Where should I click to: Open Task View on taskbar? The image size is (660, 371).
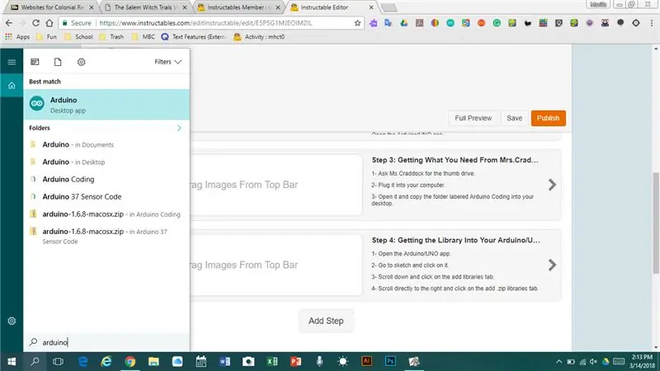click(x=58, y=361)
